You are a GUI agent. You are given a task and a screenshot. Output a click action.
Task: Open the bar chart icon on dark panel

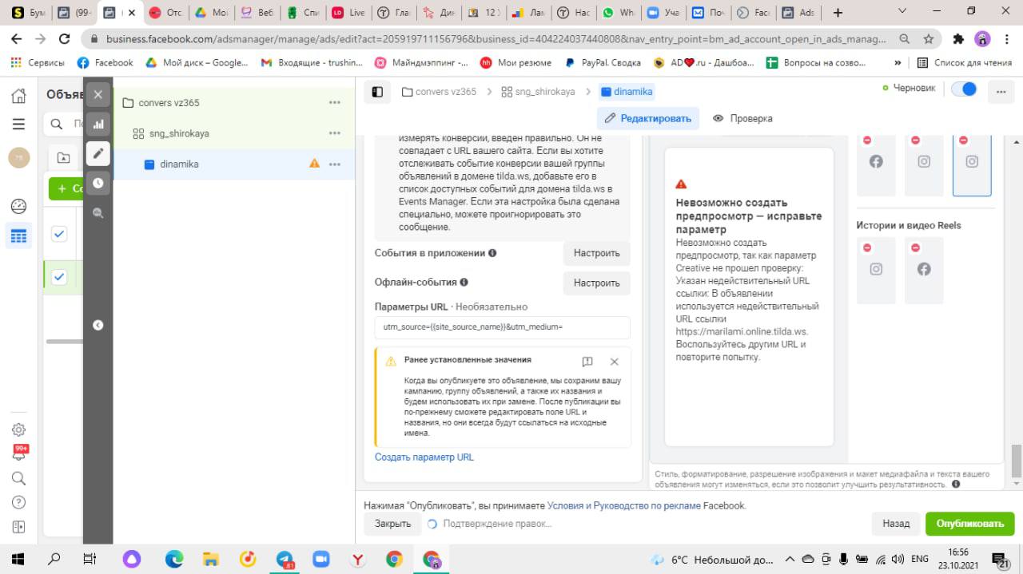coord(98,124)
